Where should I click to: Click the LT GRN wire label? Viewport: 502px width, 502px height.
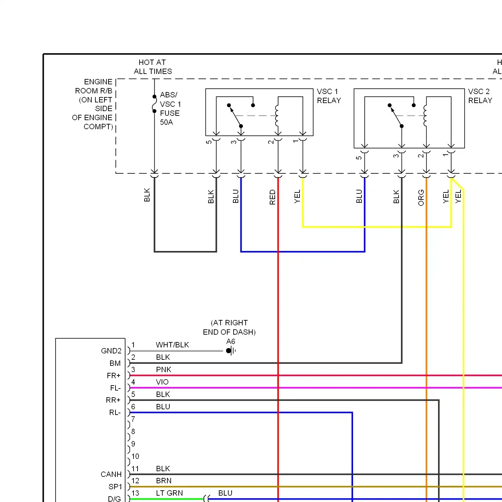(x=169, y=493)
